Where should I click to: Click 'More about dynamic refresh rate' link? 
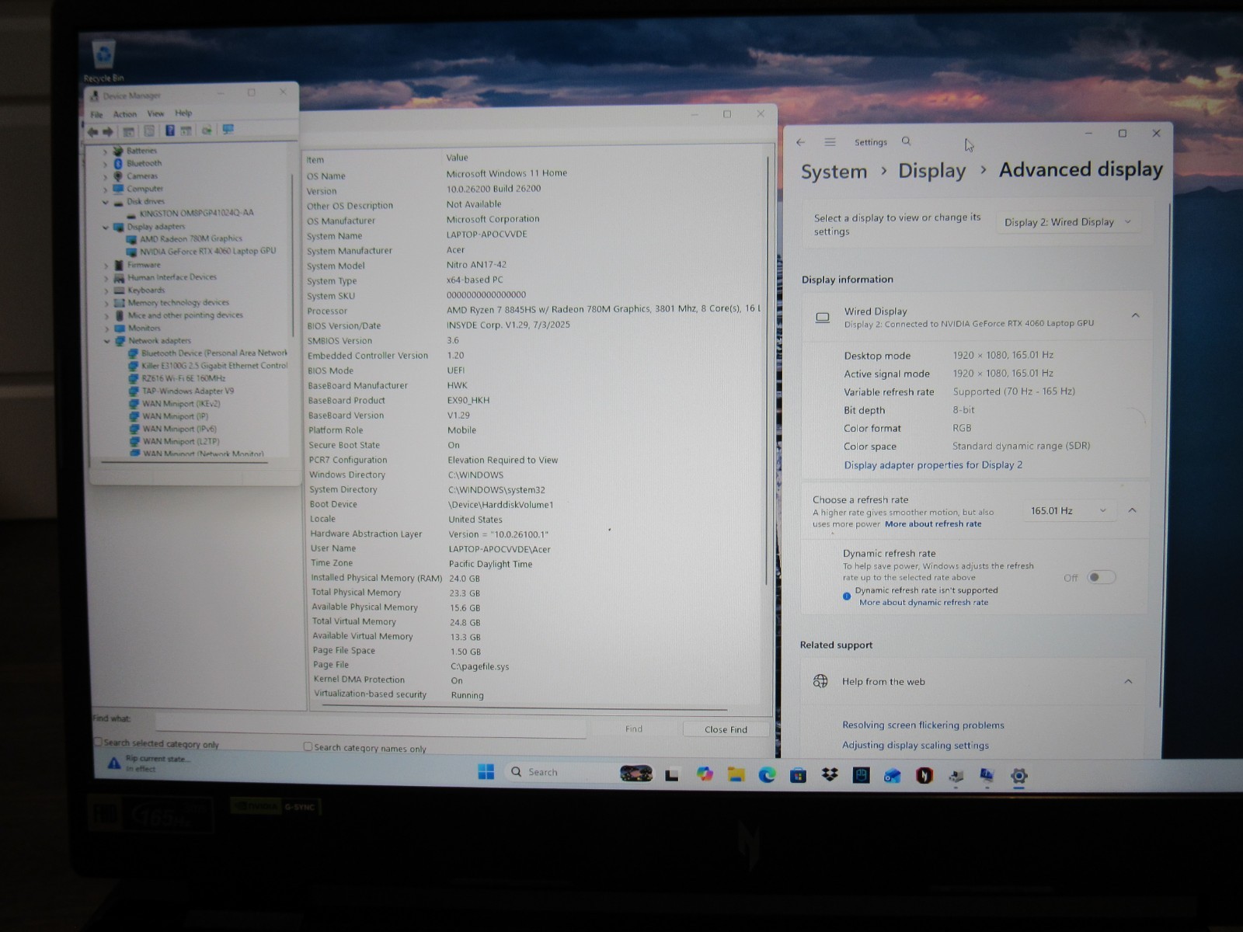(x=924, y=602)
